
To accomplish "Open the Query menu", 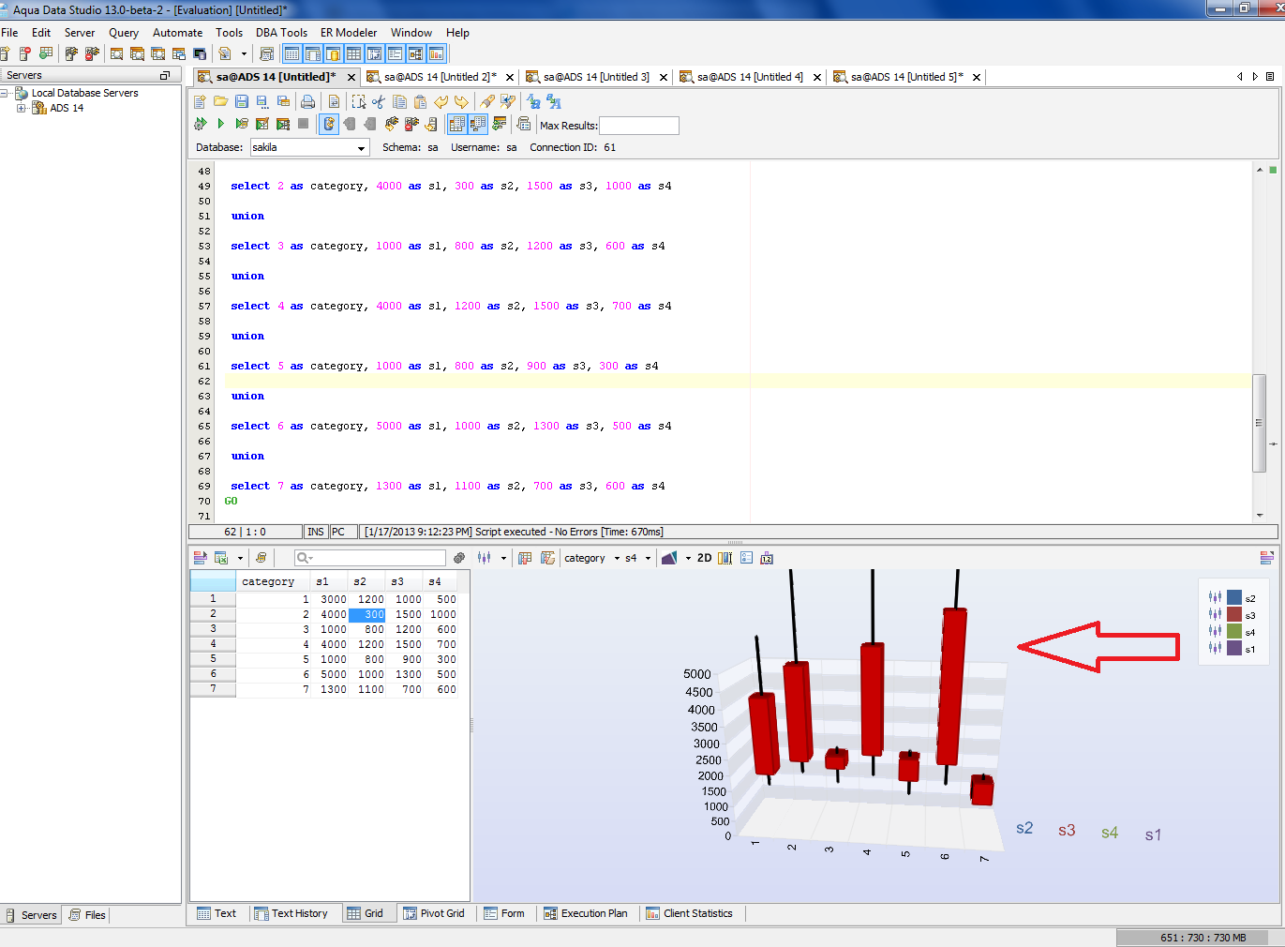I will coord(124,32).
